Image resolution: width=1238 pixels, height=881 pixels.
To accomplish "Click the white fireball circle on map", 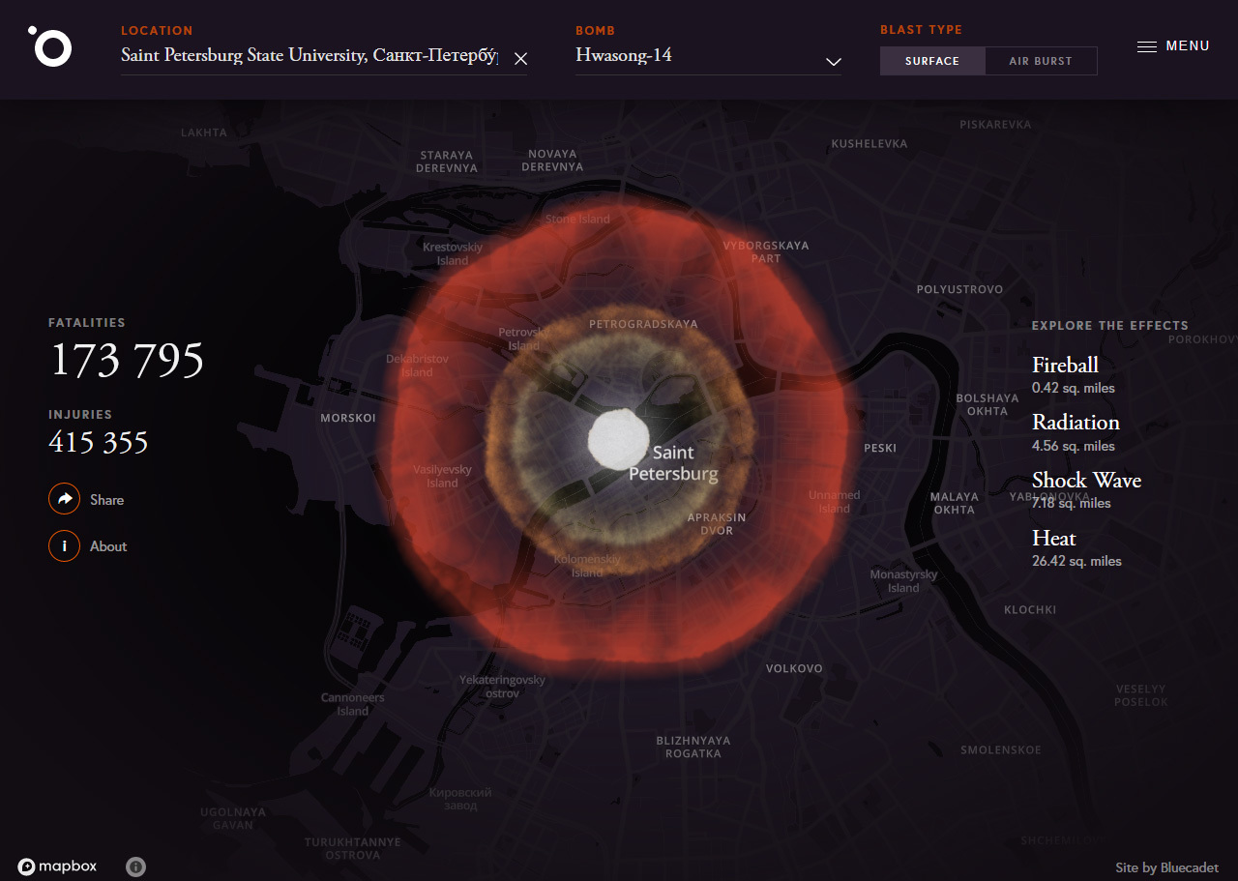I will coord(618,440).
